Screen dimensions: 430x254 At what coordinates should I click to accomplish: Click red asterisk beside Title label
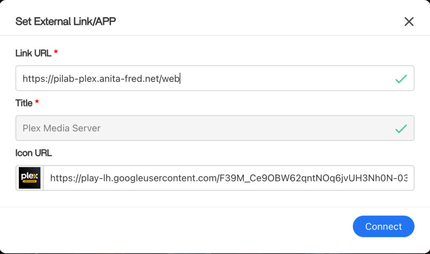coord(37,103)
